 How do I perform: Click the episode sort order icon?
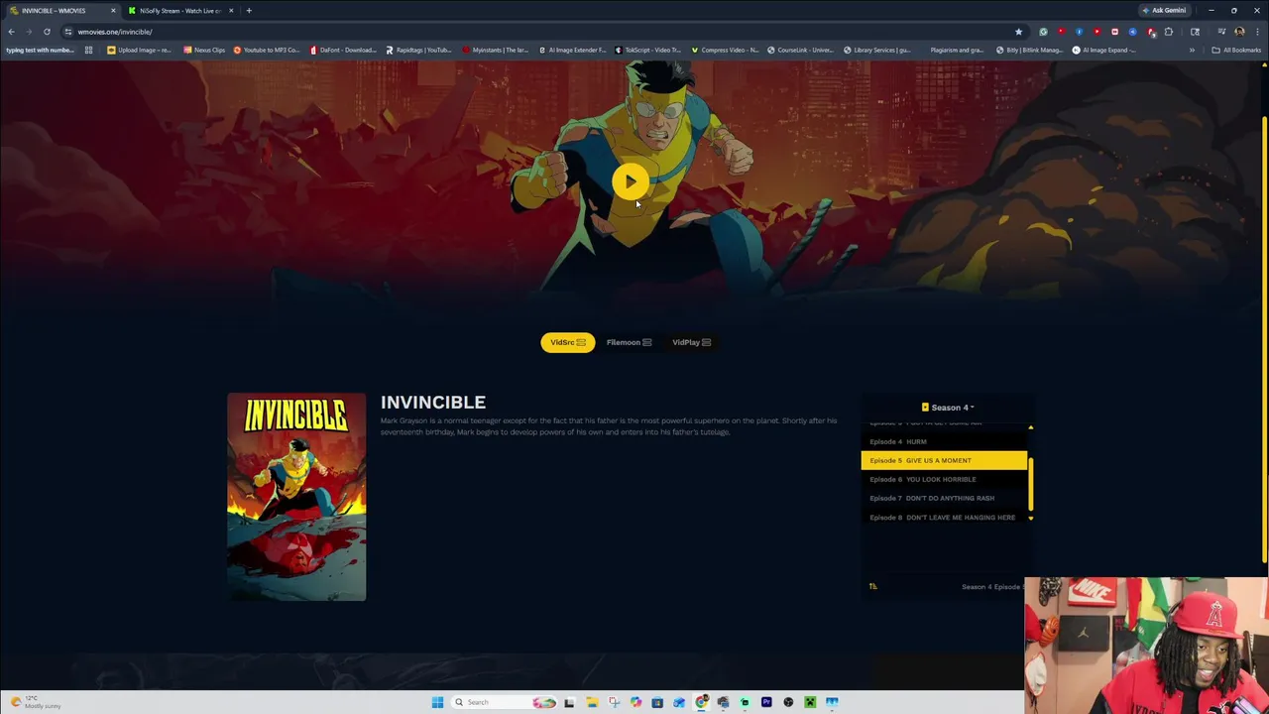(872, 586)
